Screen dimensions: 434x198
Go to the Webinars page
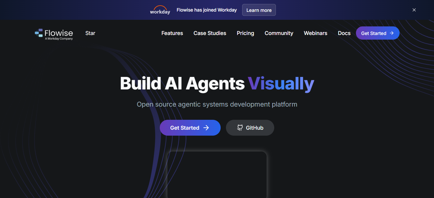pyautogui.click(x=316, y=33)
